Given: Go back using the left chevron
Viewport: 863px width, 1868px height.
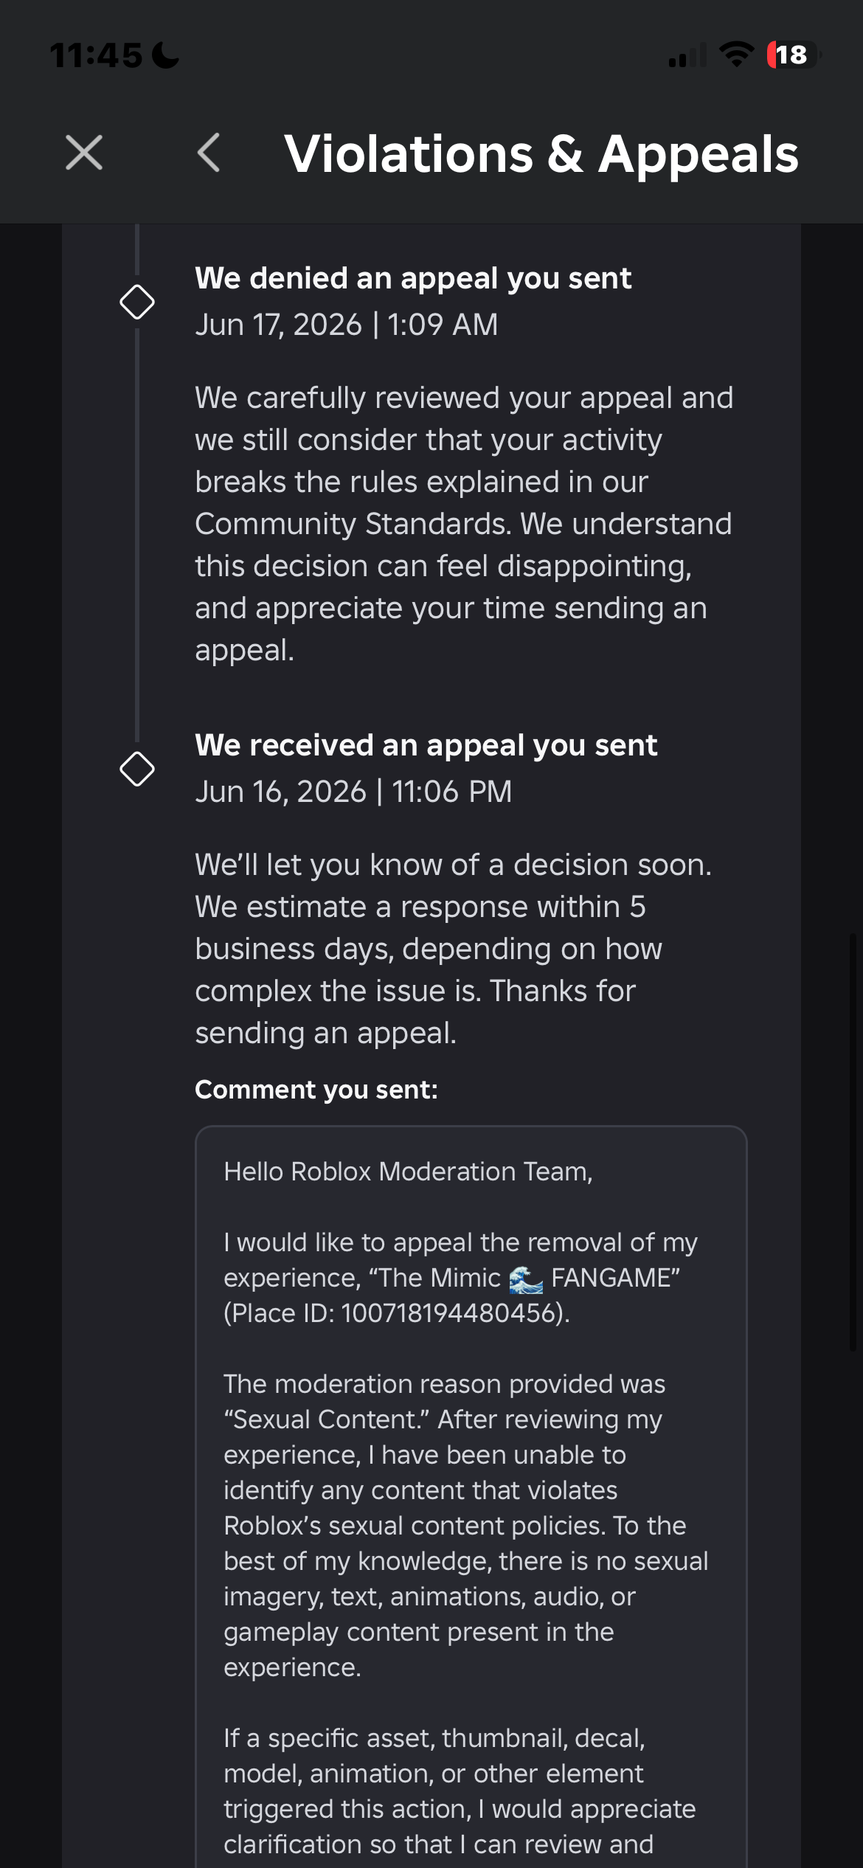Looking at the screenshot, I should (x=209, y=153).
